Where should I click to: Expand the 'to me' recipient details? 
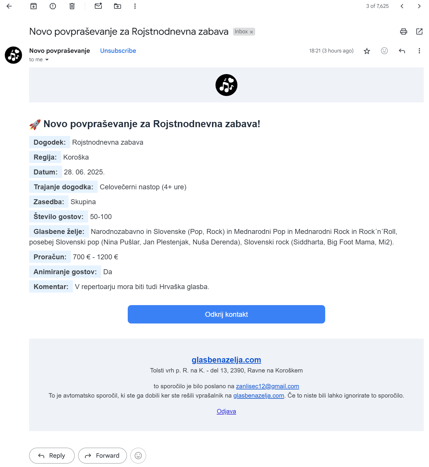point(47,60)
